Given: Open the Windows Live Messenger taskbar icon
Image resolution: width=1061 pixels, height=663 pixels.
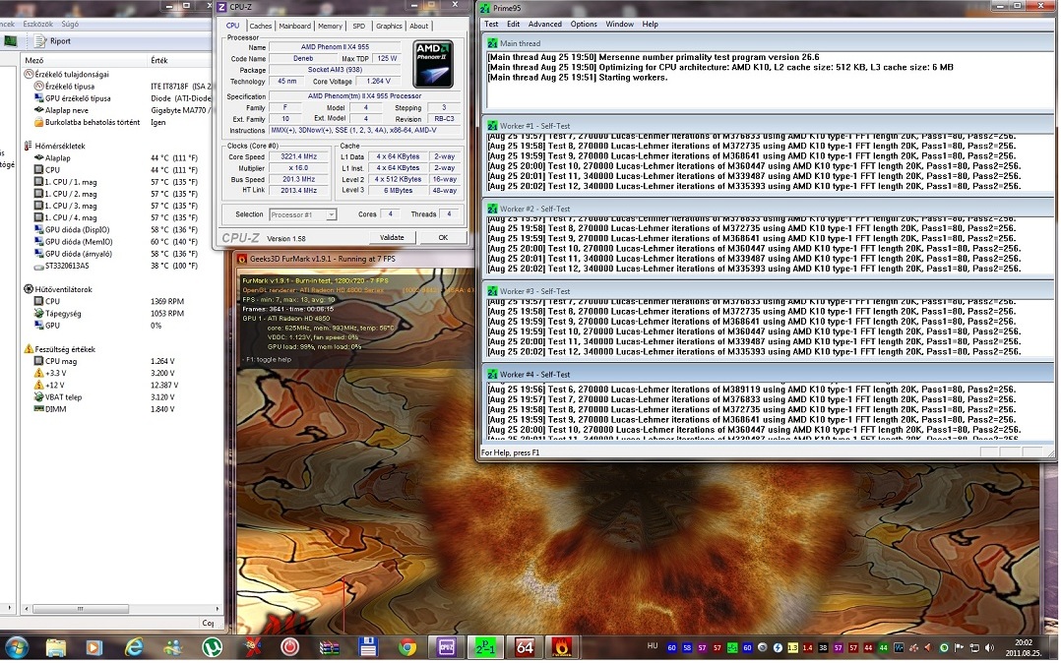Looking at the screenshot, I should point(172,647).
